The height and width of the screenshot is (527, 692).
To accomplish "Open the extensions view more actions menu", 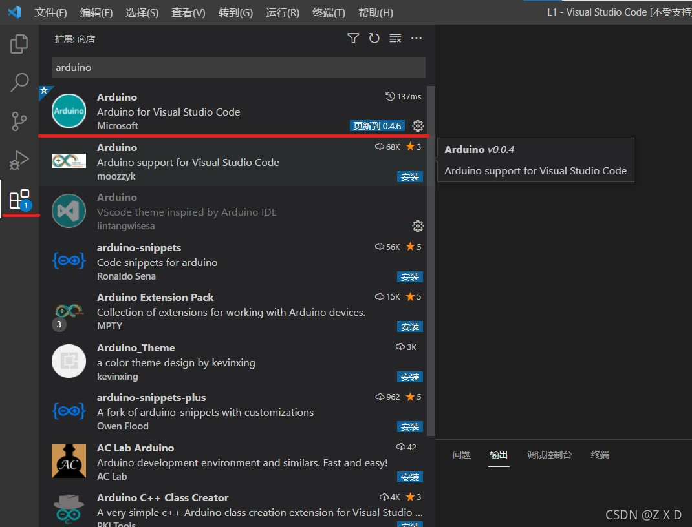I will coord(416,38).
